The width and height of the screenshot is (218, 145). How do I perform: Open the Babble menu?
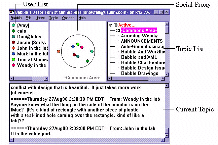[x=16, y=18]
